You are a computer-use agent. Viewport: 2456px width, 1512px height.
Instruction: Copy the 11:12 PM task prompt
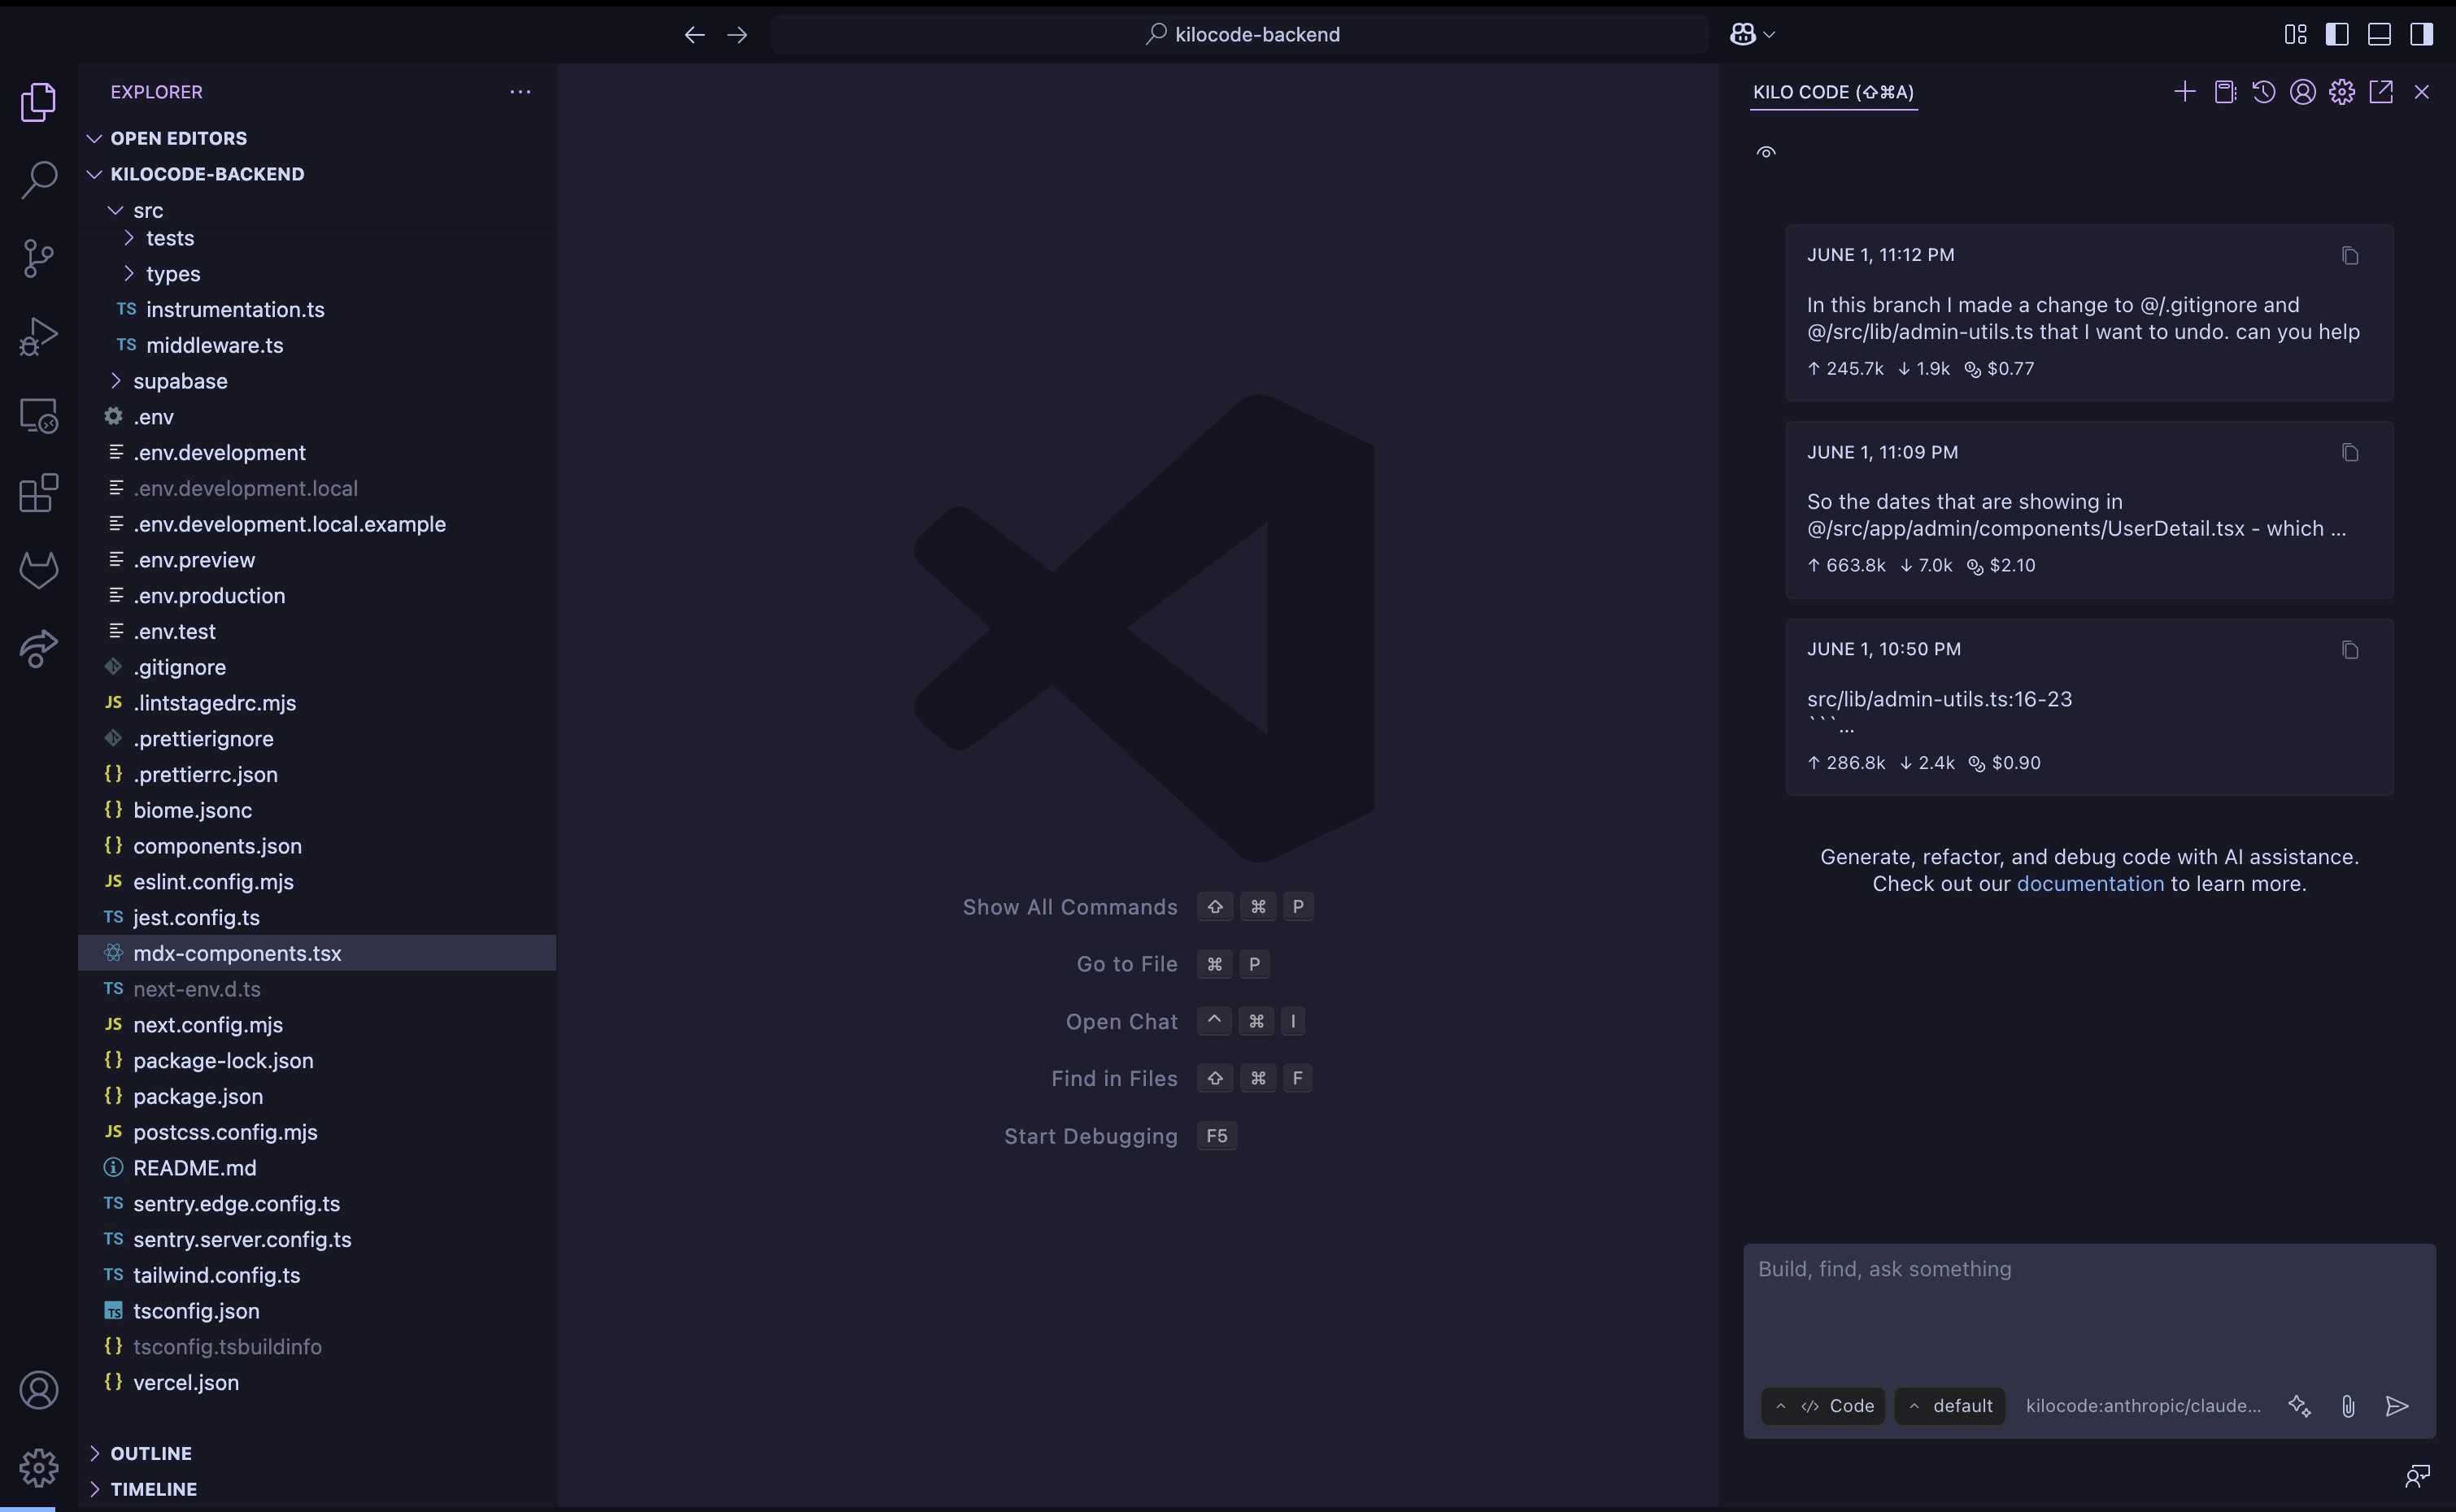(x=2350, y=256)
